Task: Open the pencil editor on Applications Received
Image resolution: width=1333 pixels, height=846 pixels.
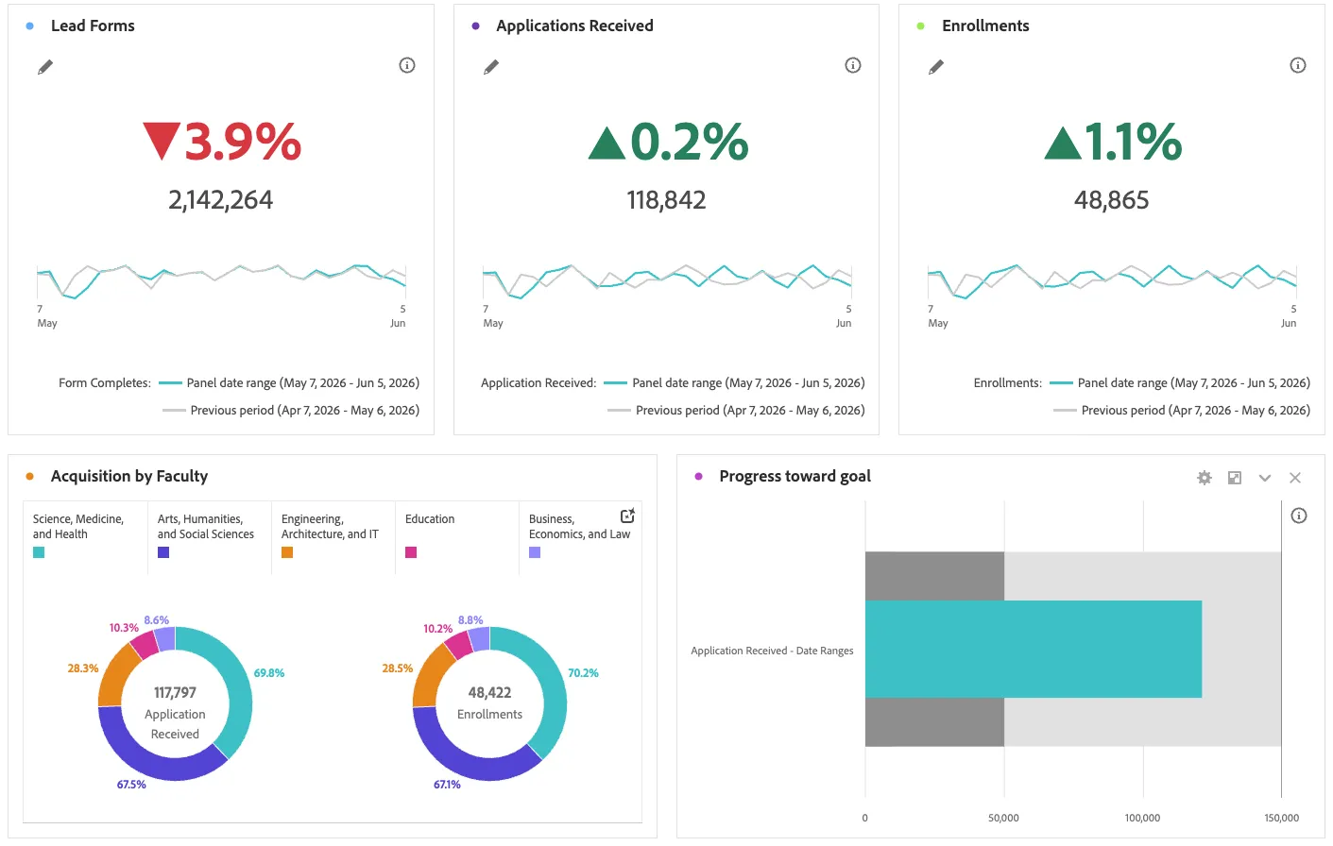Action: tap(491, 67)
